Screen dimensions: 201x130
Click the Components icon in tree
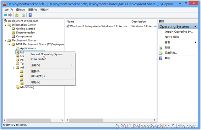(13, 36)
